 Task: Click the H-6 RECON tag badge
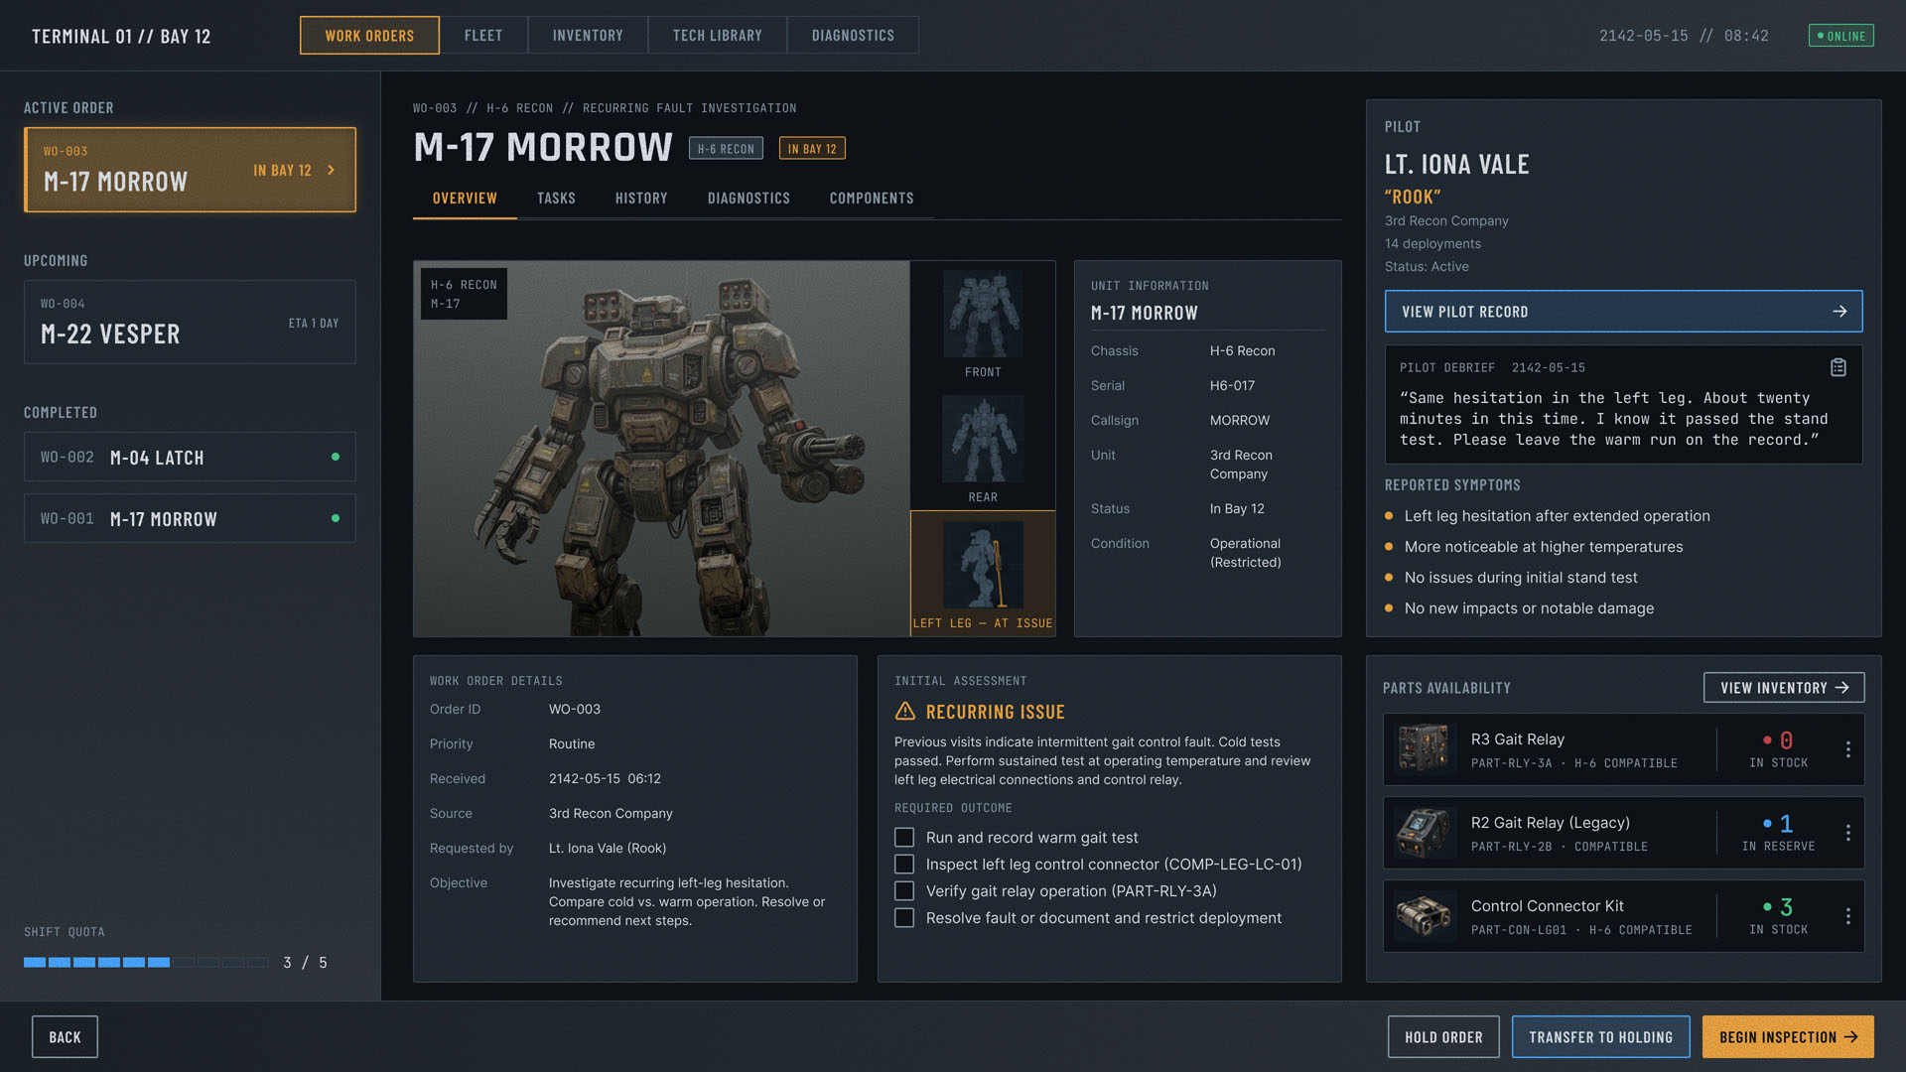(x=726, y=149)
